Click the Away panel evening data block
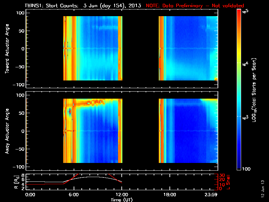269x202 pixels. pos(188,131)
